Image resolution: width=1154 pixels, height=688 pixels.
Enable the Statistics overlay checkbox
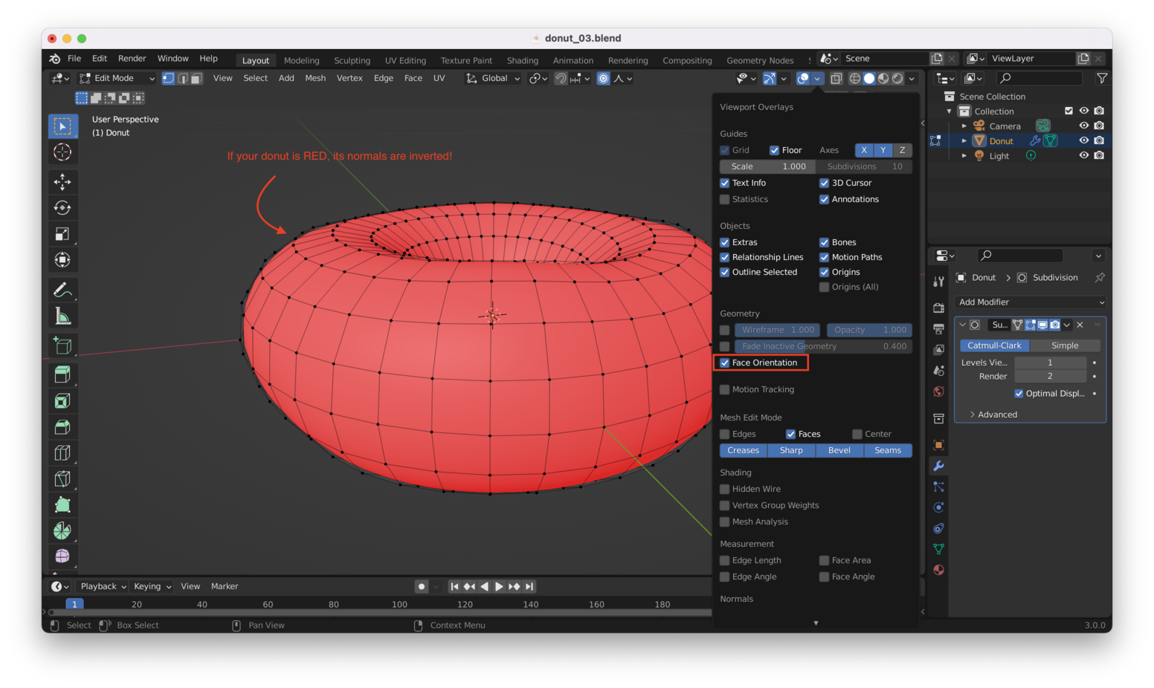pyautogui.click(x=725, y=199)
